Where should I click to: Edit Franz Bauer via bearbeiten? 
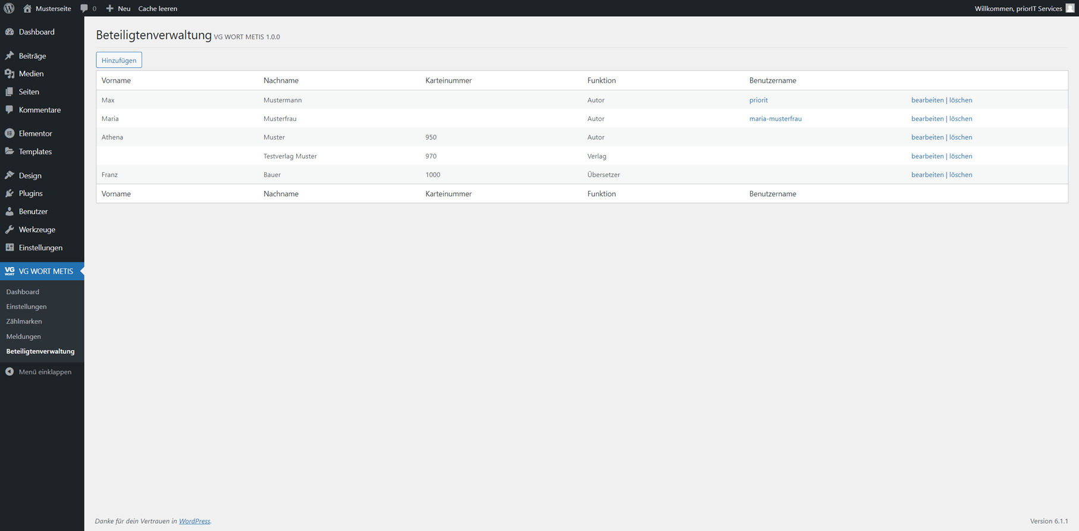click(927, 175)
